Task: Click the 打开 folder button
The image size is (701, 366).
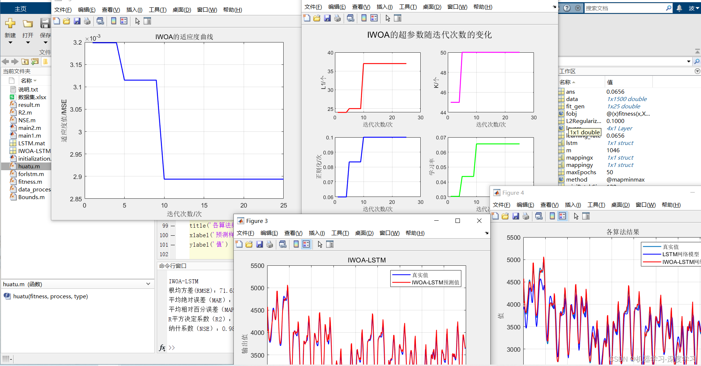Action: [28, 23]
